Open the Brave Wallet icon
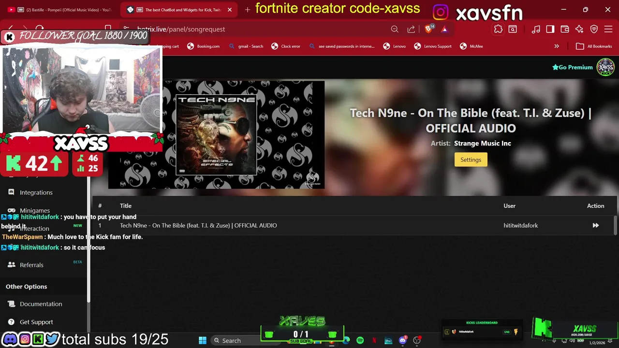Screen dimensions: 619x348 pos(564,29)
